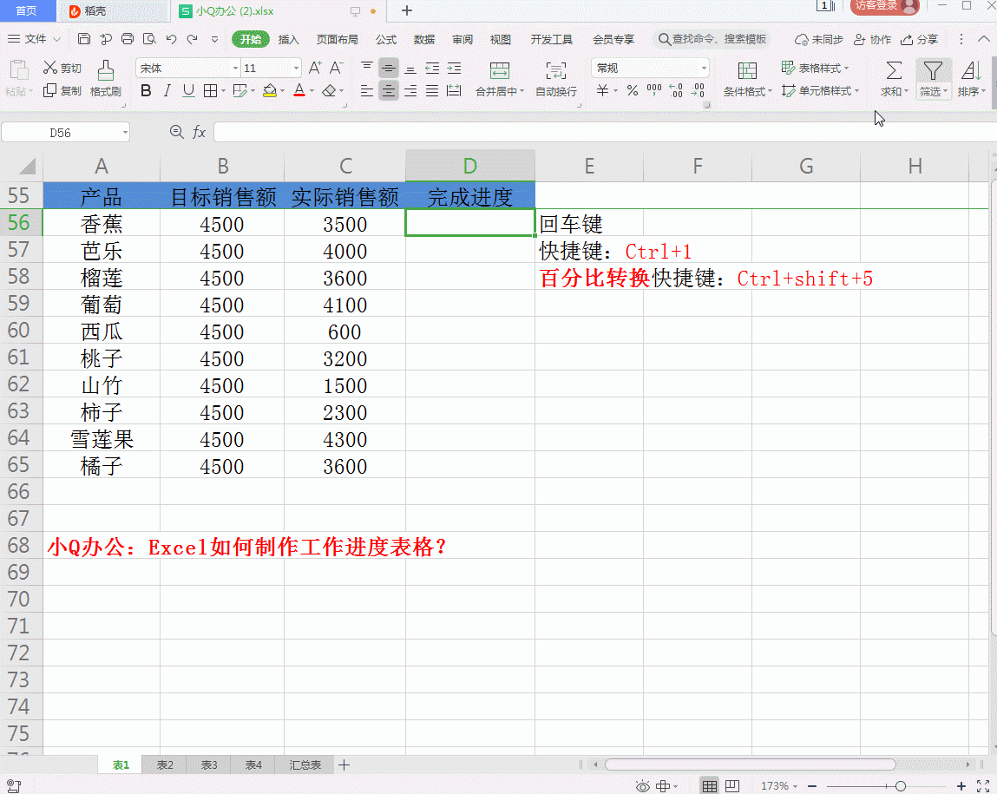Click the Collaborate (协作) button
Viewport: 997px width, 794px height.
(x=872, y=39)
